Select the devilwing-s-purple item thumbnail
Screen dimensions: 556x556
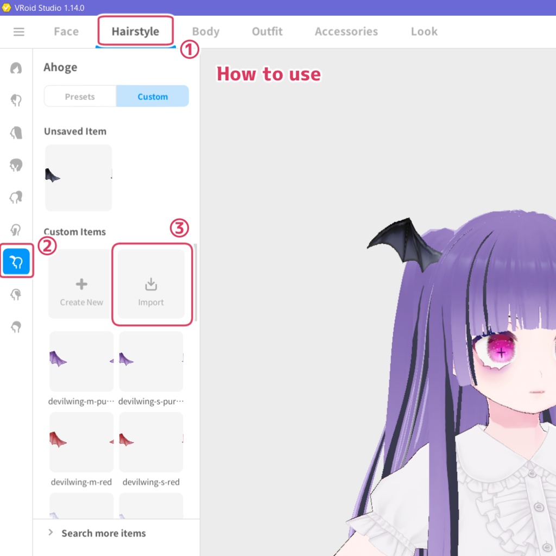151,361
